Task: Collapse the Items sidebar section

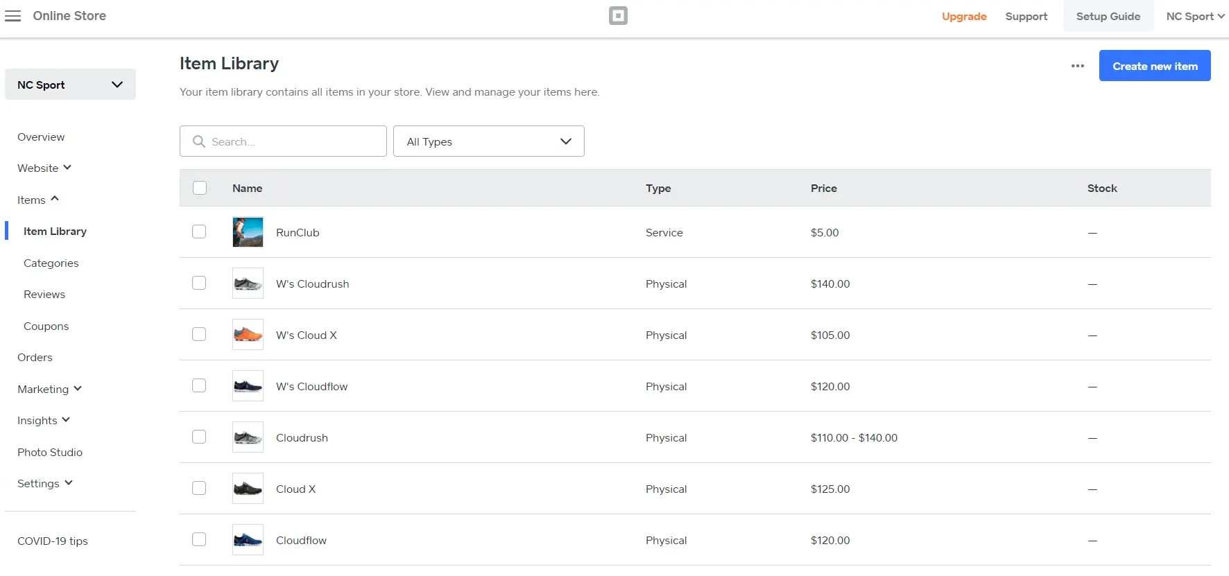Action: 38,200
